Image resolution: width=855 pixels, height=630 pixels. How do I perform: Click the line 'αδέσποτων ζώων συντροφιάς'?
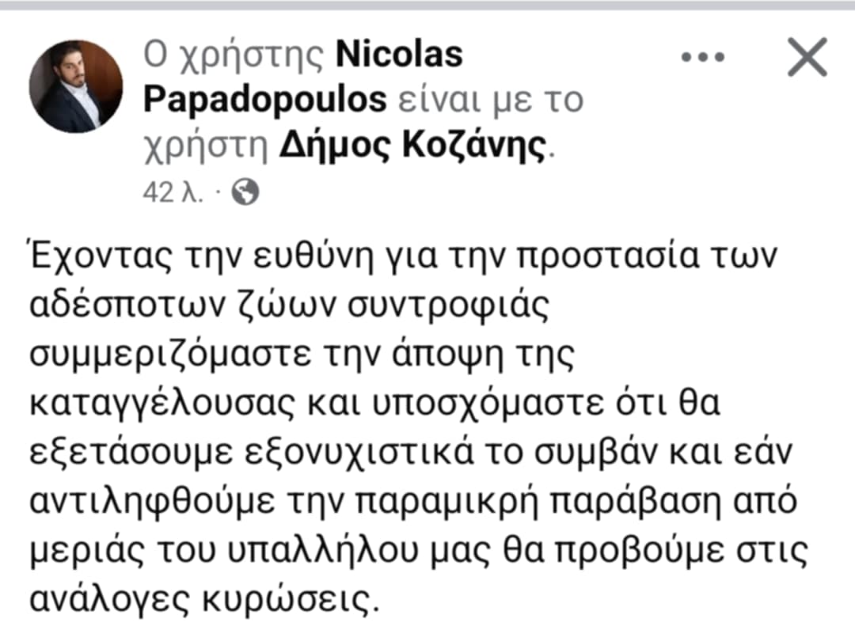289,306
